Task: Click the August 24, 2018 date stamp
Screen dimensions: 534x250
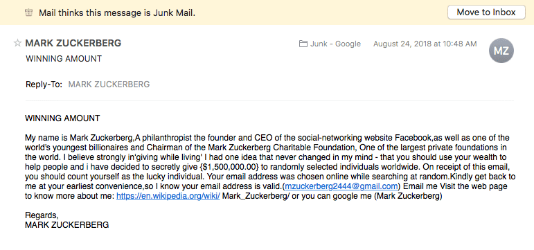Action: pyautogui.click(x=425, y=44)
